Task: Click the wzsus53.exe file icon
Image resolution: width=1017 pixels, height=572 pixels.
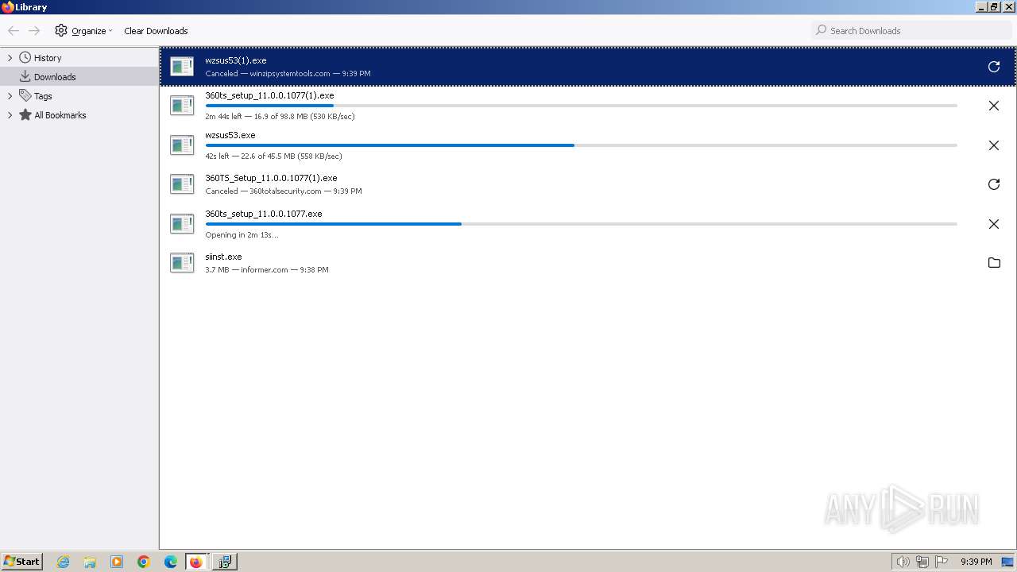Action: click(182, 145)
